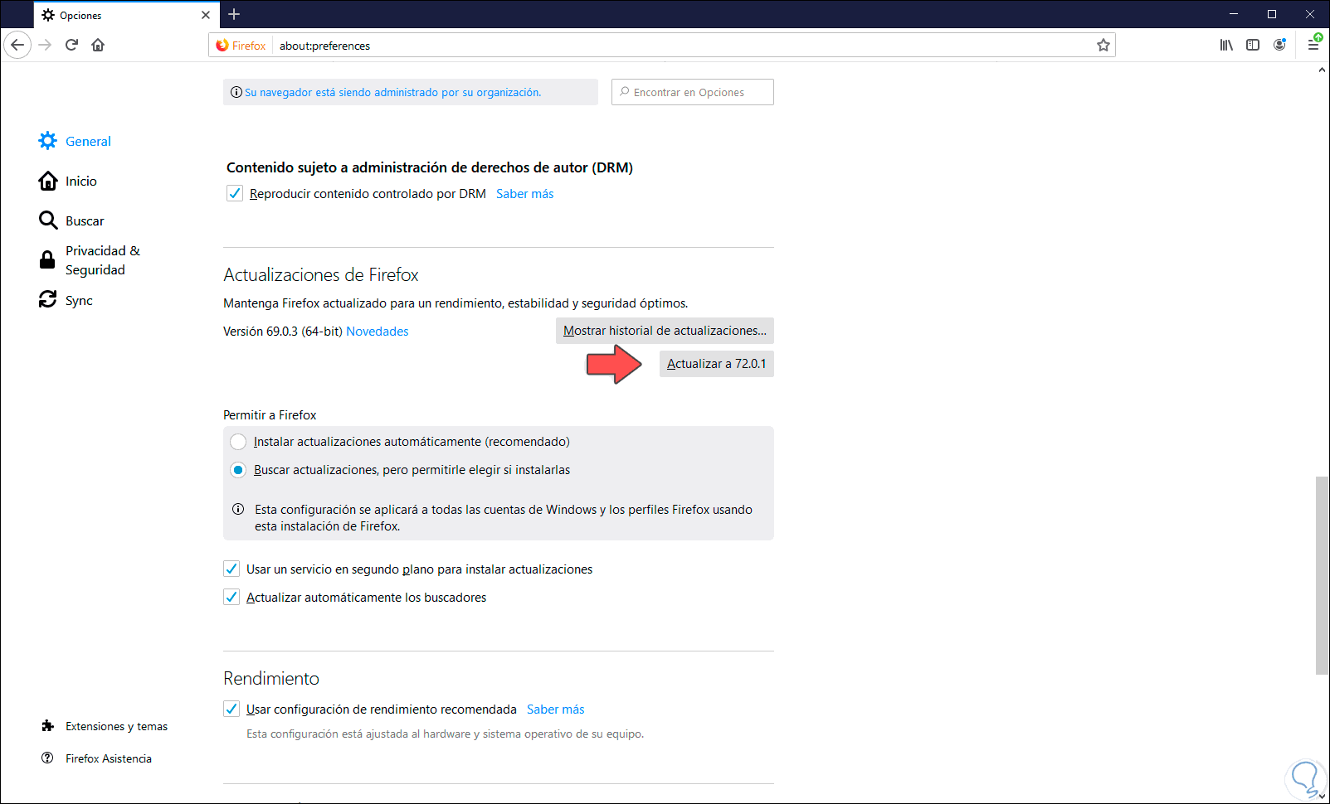Click the Encontrar en Opciones search field
The width and height of the screenshot is (1330, 804).
[693, 92]
